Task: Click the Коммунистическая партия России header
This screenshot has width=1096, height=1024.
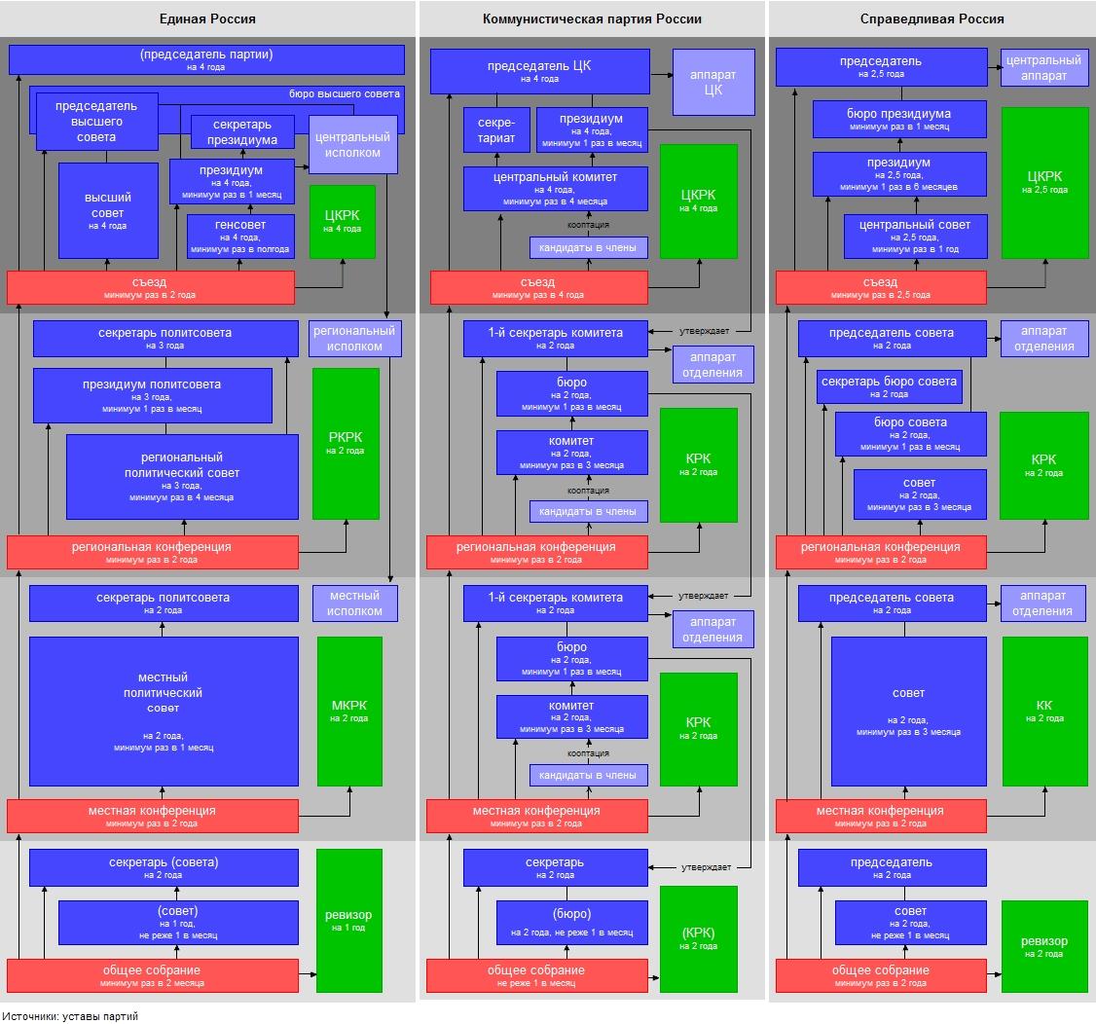Action: [592, 18]
